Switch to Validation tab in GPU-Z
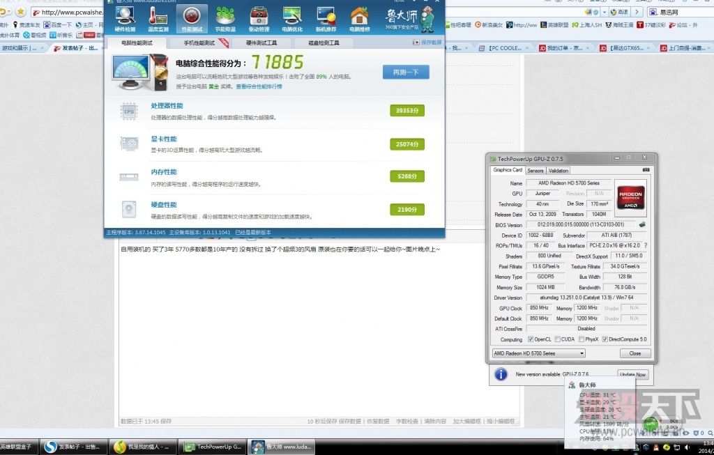Viewport: 714px width, 455px height. 559,171
